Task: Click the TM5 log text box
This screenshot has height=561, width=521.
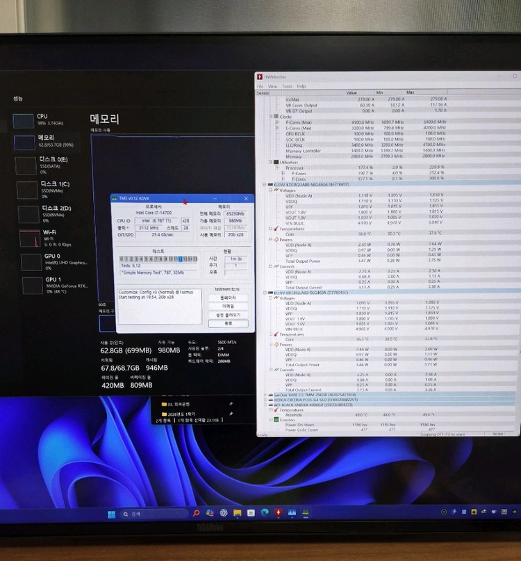Action: (160, 307)
